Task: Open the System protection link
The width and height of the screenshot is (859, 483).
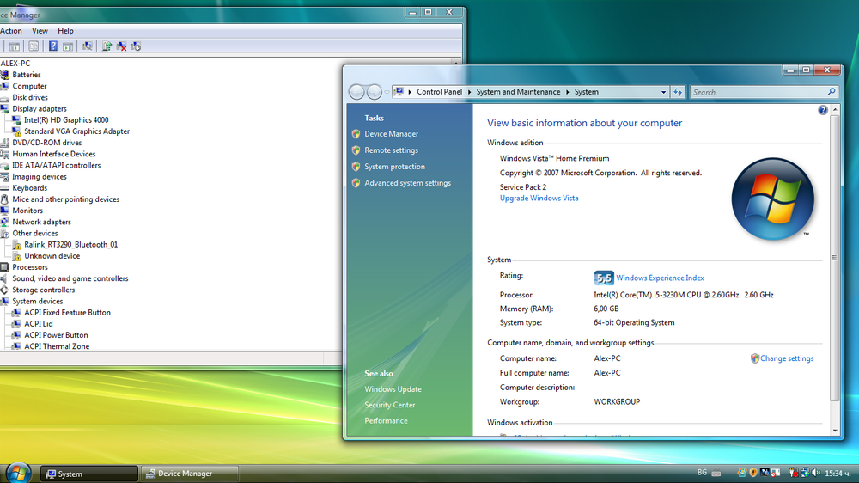Action: coord(394,167)
